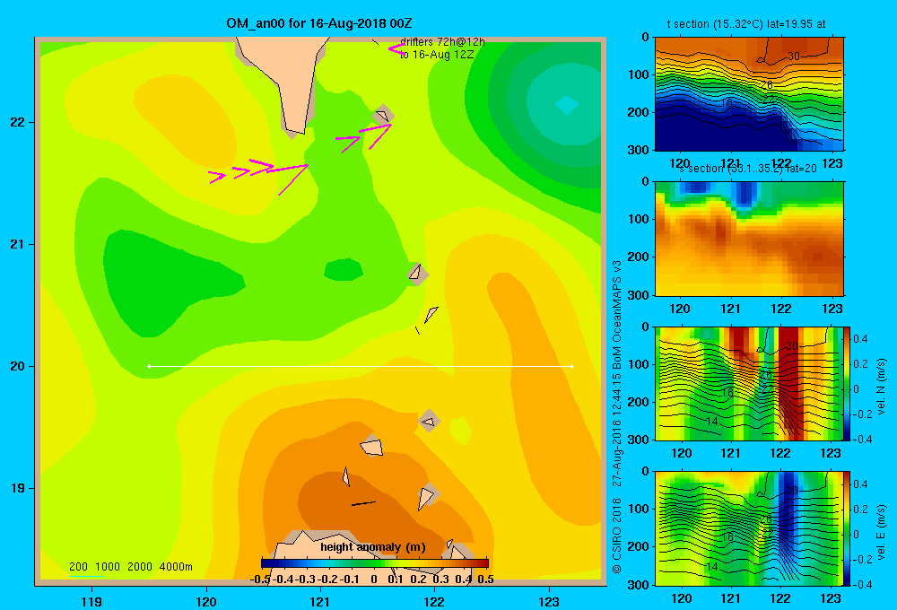
Task: Click the cyan diamond-shaped low in the northeast eddy
Action: (566, 105)
